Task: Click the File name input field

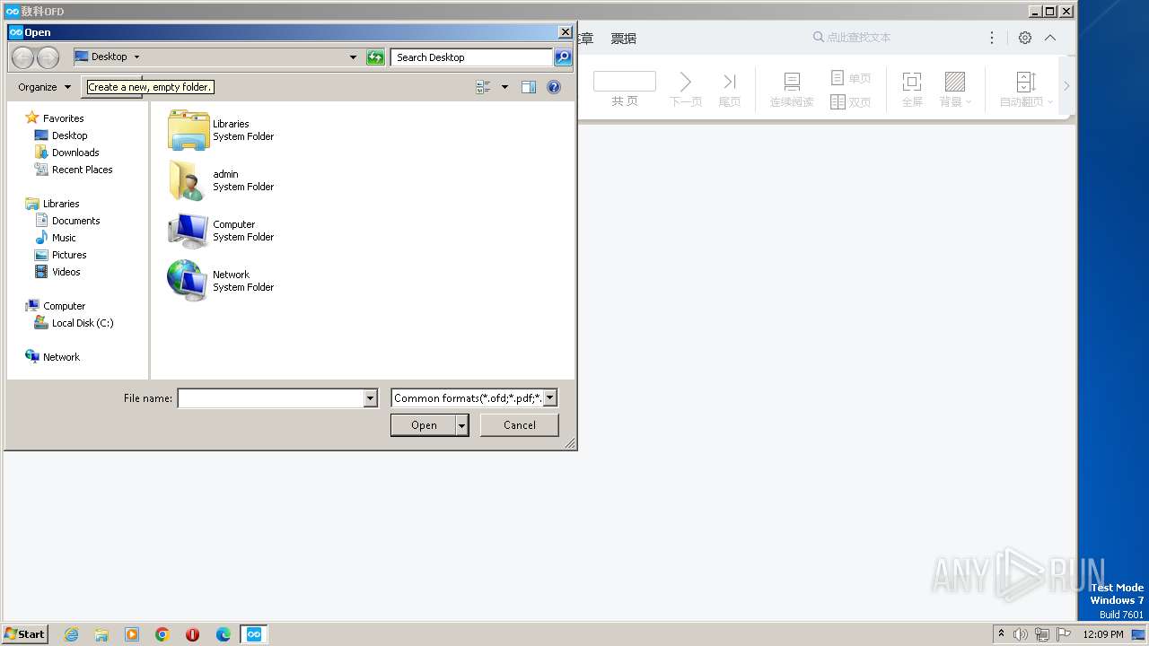Action: [270, 398]
